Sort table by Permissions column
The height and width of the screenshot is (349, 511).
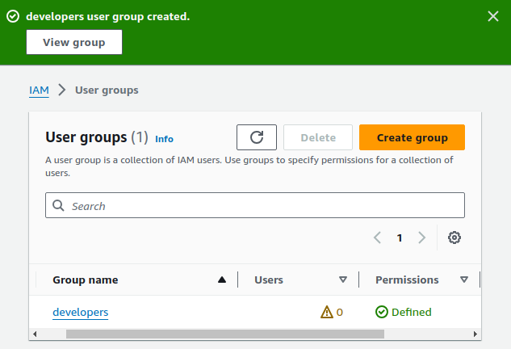(x=464, y=280)
